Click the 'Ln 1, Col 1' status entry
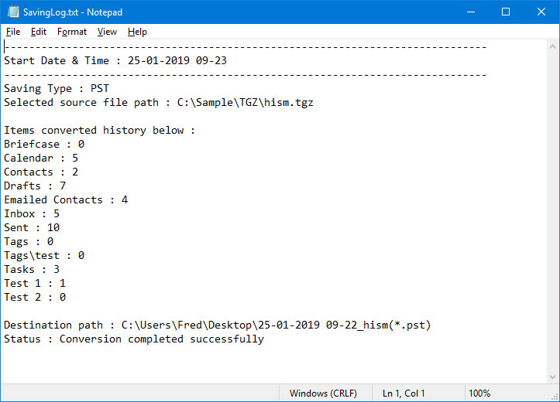The image size is (560, 402). coord(404,393)
